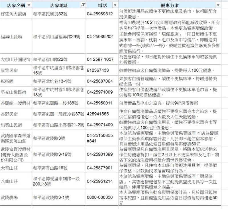The height and width of the screenshot is (209, 228).
Task: Open the active filter on 店家地址 column
Action: point(83,5)
